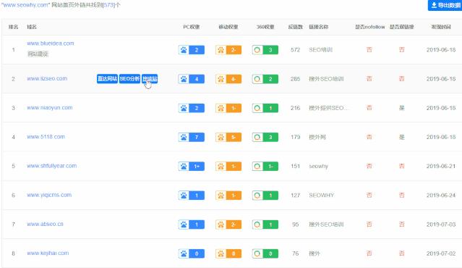Click orange mobile weight badge for www.abseo.cn
Image resolution: width=462 pixels, height=268 pixels.
[x=228, y=225]
